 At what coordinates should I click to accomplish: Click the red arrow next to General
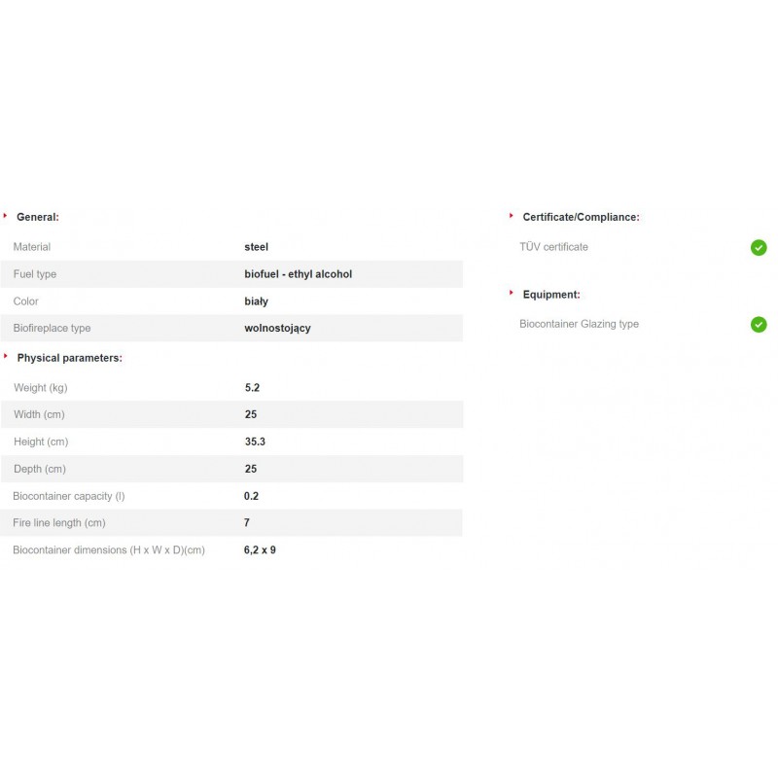[x=6, y=216]
